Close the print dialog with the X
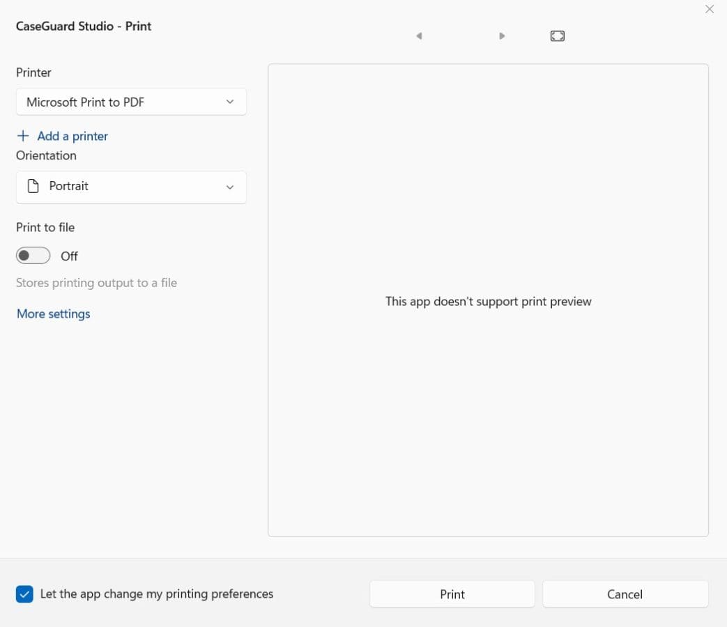This screenshot has width=727, height=627. 710,10
